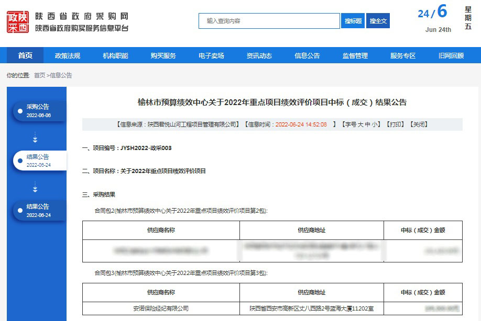
Task: Click inside the 输入查询内容 search box
Action: point(269,21)
